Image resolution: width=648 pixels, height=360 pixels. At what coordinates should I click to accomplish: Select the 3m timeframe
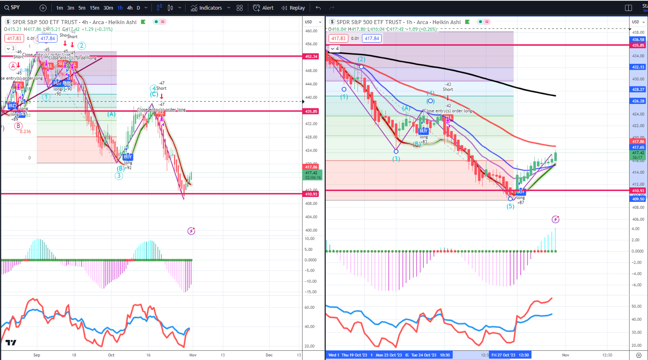coord(71,8)
